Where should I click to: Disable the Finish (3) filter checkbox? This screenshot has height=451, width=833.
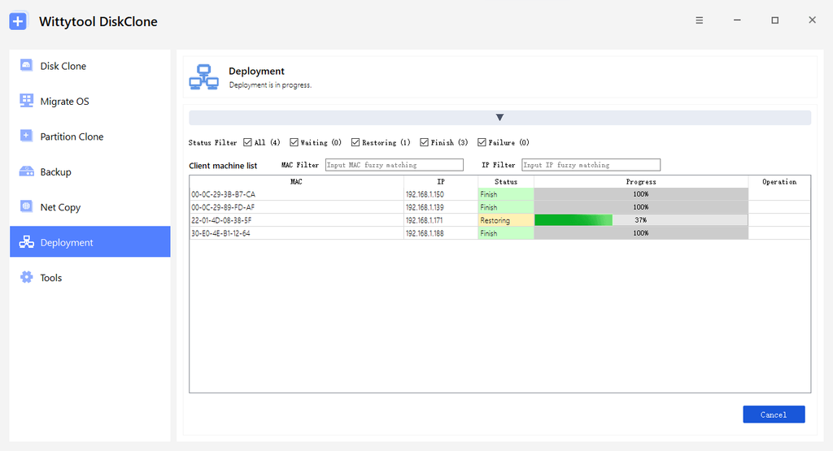coord(424,142)
